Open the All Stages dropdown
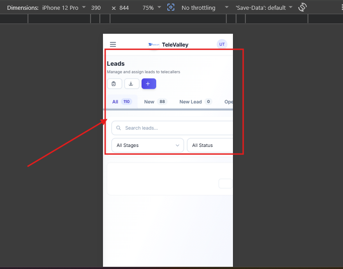343x269 pixels. click(148, 145)
